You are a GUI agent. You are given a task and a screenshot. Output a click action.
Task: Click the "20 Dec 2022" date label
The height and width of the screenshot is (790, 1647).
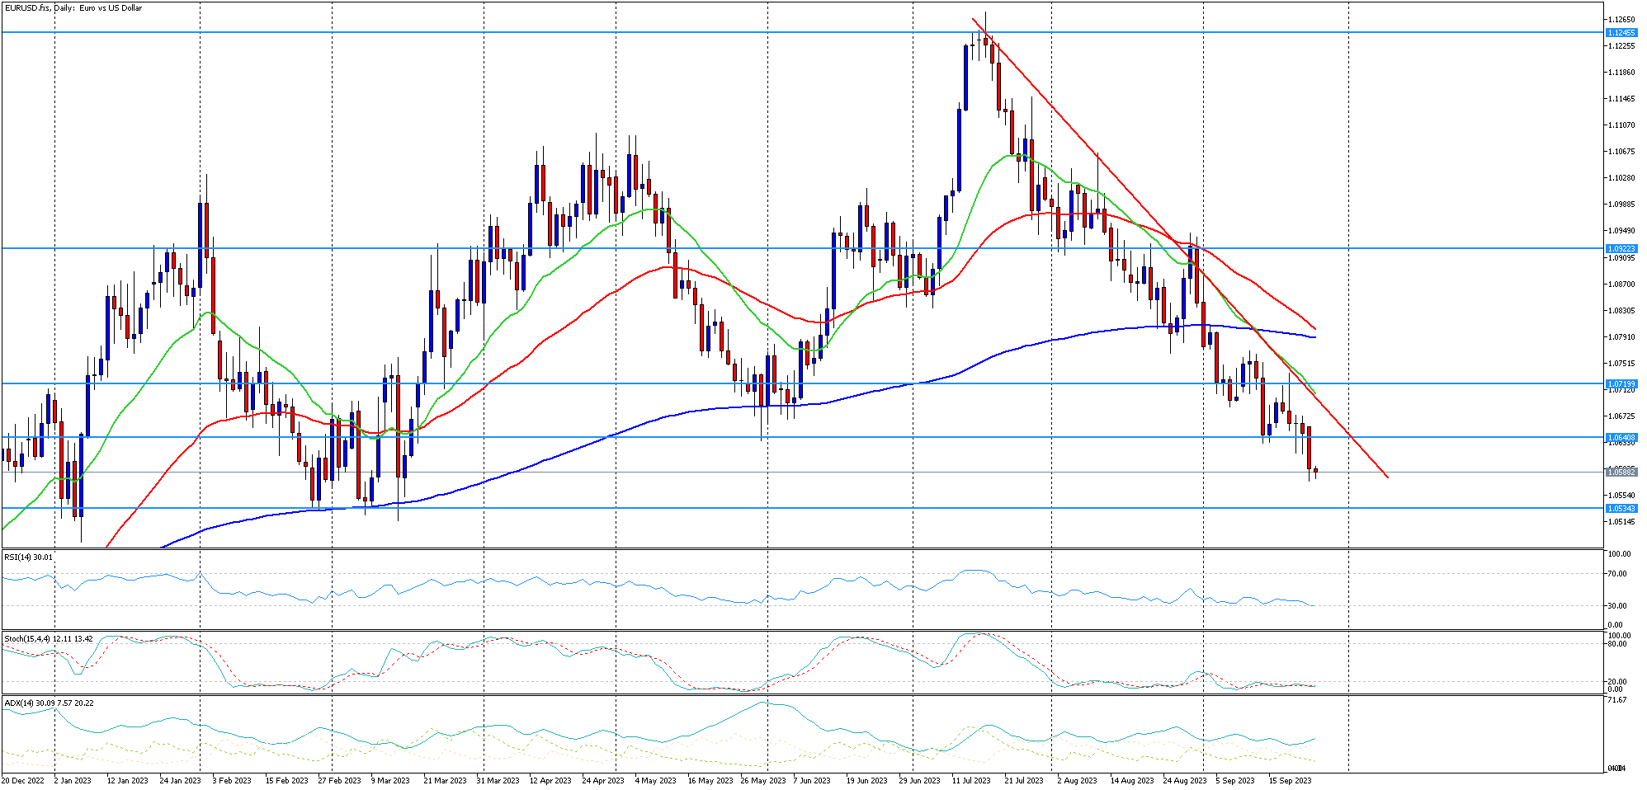(23, 781)
